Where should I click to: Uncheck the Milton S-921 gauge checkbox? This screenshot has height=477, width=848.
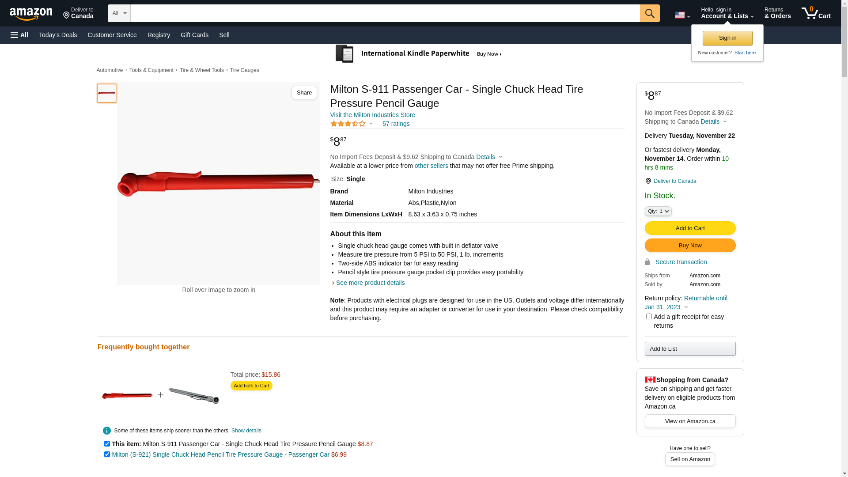pos(107,454)
